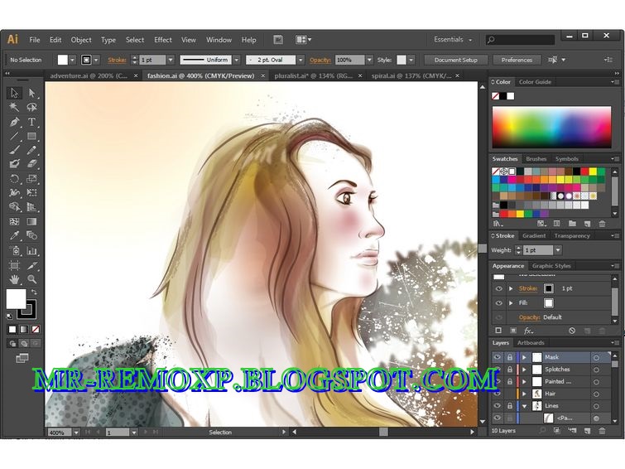The width and height of the screenshot is (625, 469).
Task: Toggle Stroke visibility eye in Appearance panel
Action: click(498, 288)
